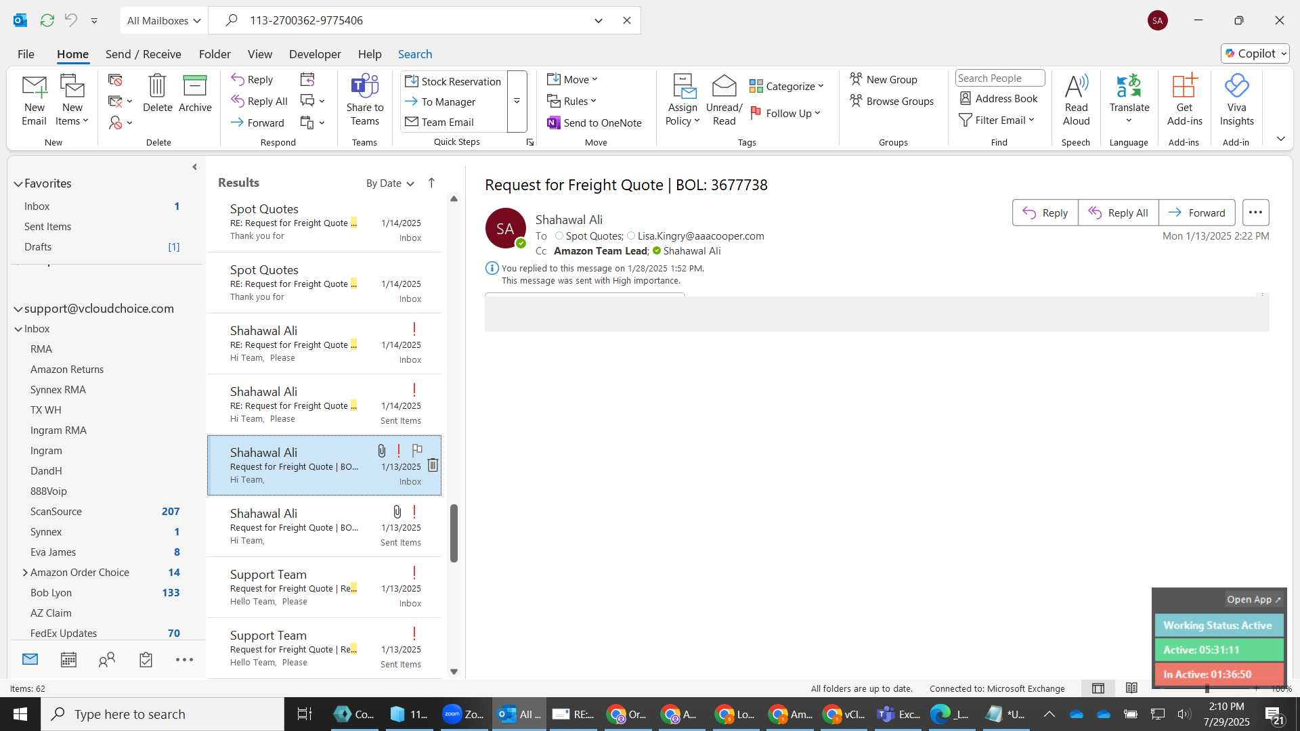1300x731 pixels.
Task: Open the Search tab
Action: point(415,54)
